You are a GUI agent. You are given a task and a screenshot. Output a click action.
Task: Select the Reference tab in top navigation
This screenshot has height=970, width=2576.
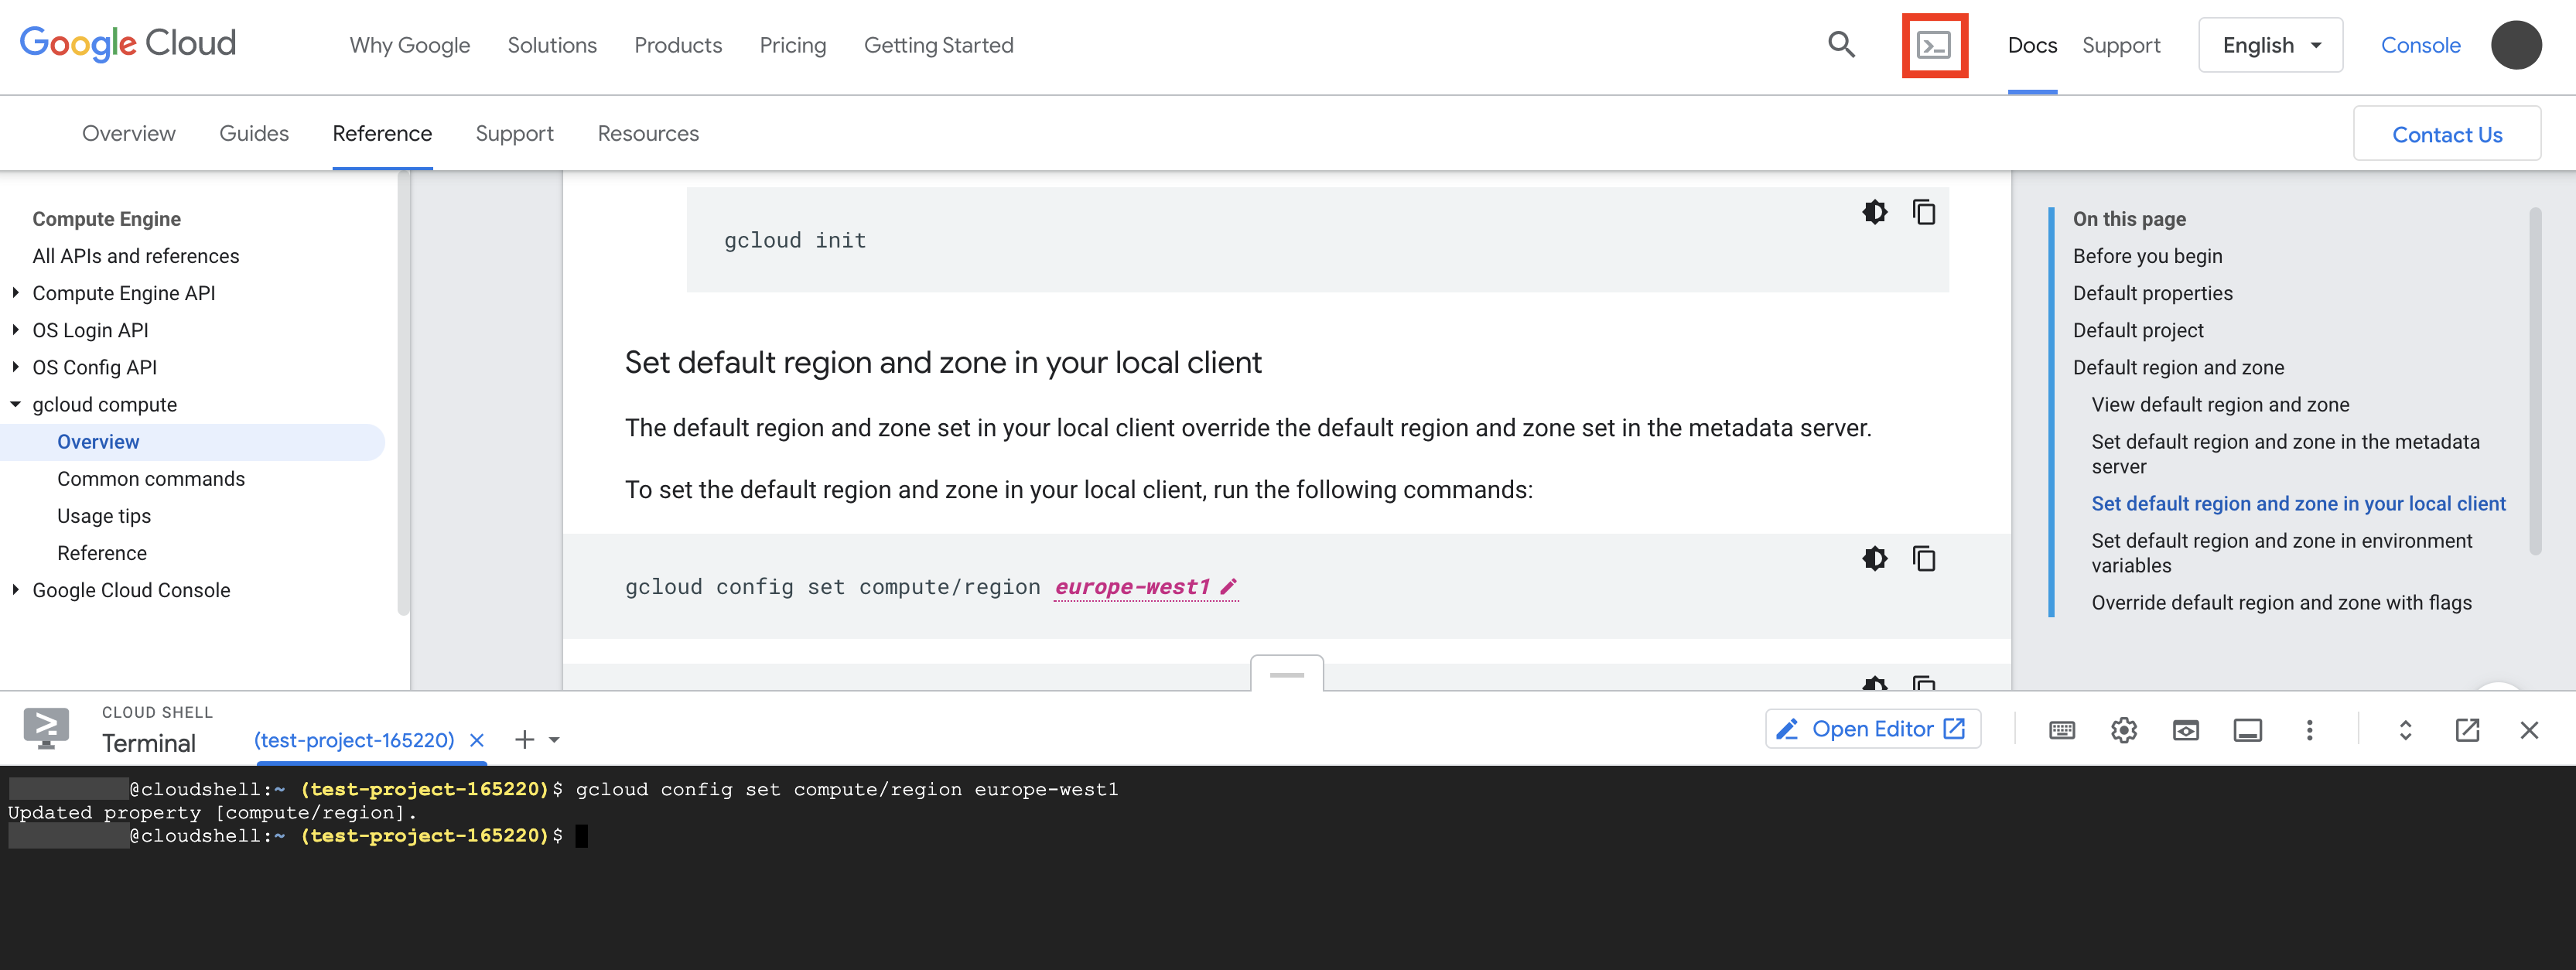click(381, 133)
